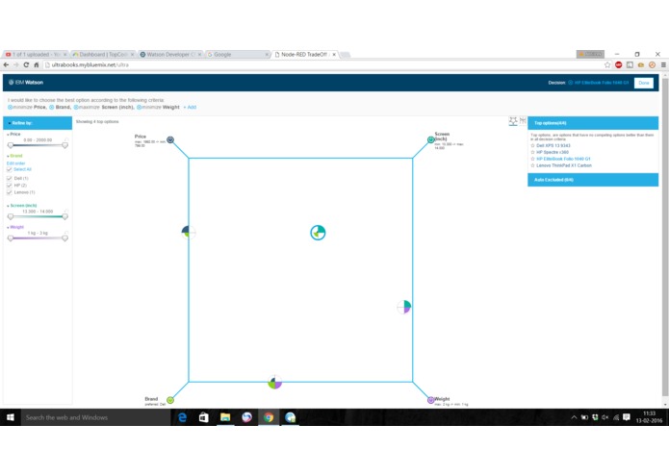Switch to the map visualization view icon

pyautogui.click(x=513, y=121)
